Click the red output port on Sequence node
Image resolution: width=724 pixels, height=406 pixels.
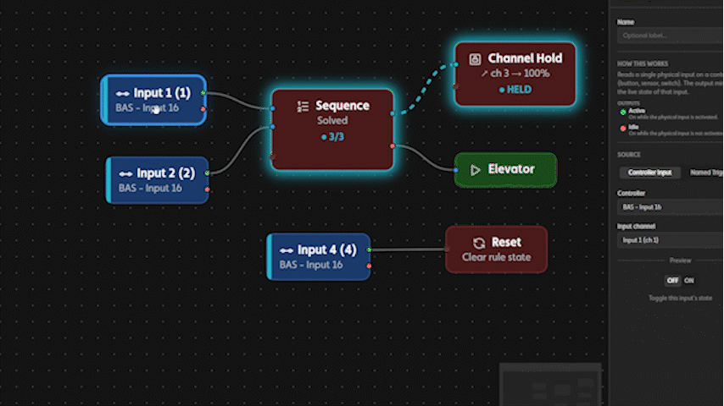[393, 146]
